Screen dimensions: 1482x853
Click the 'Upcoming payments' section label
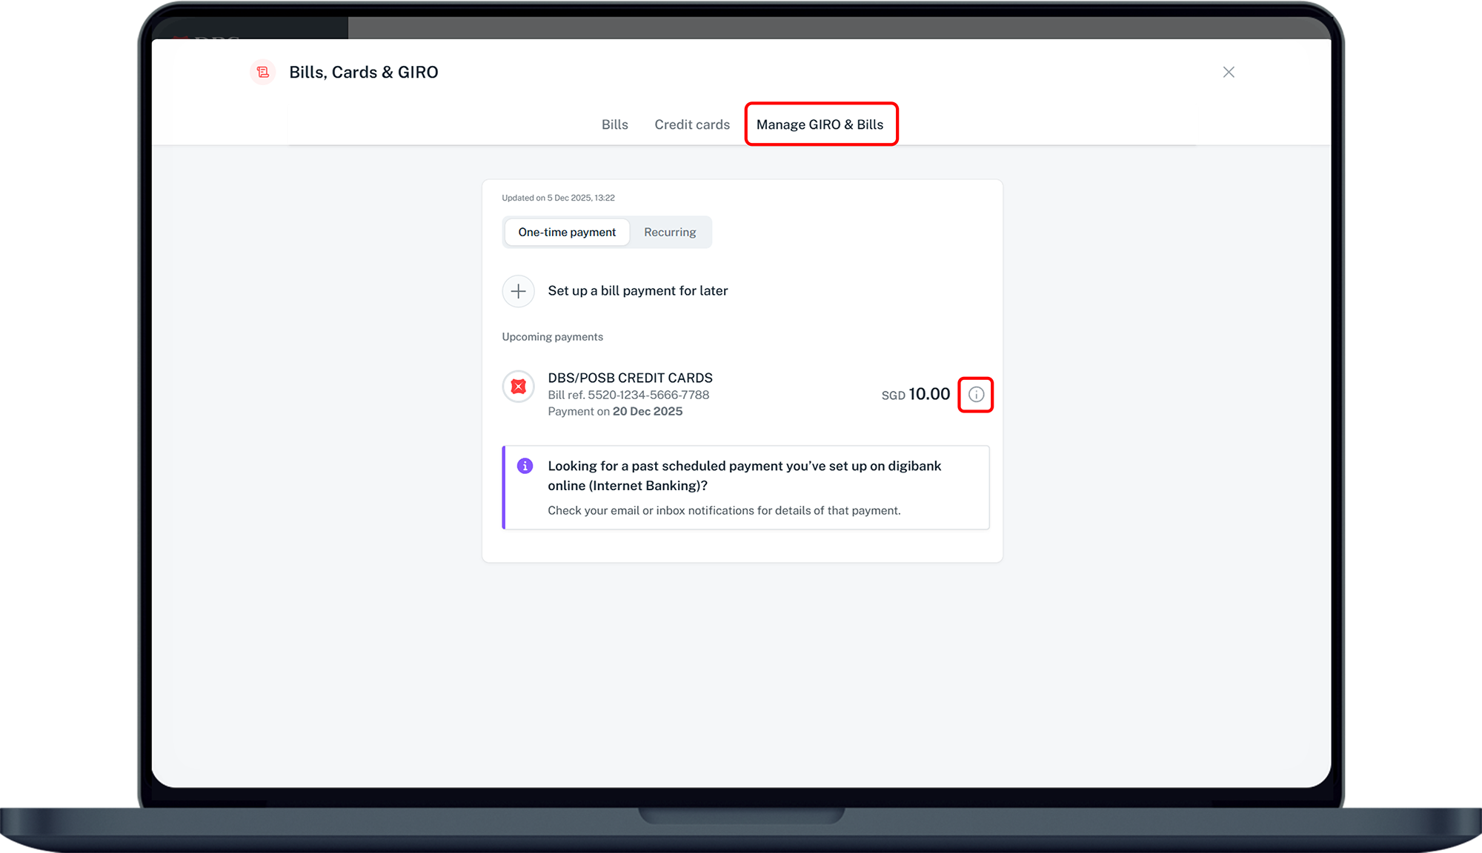552,337
